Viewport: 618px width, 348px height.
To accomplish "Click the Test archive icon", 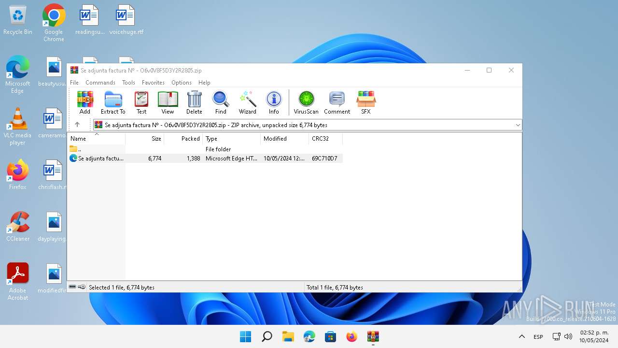I will click(x=141, y=103).
